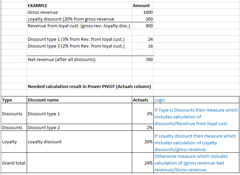Select the Discount type 2 cell

click(79, 127)
